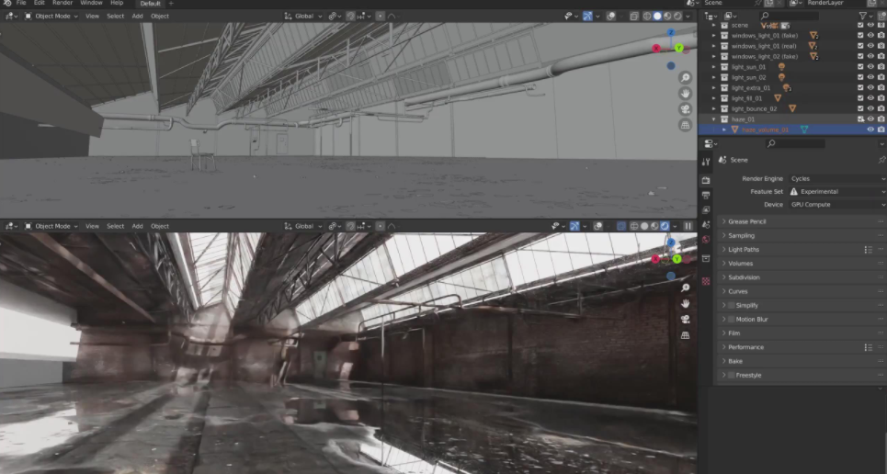Screen dimensions: 887x474
Task: Open the Window menu
Action: click(x=91, y=4)
